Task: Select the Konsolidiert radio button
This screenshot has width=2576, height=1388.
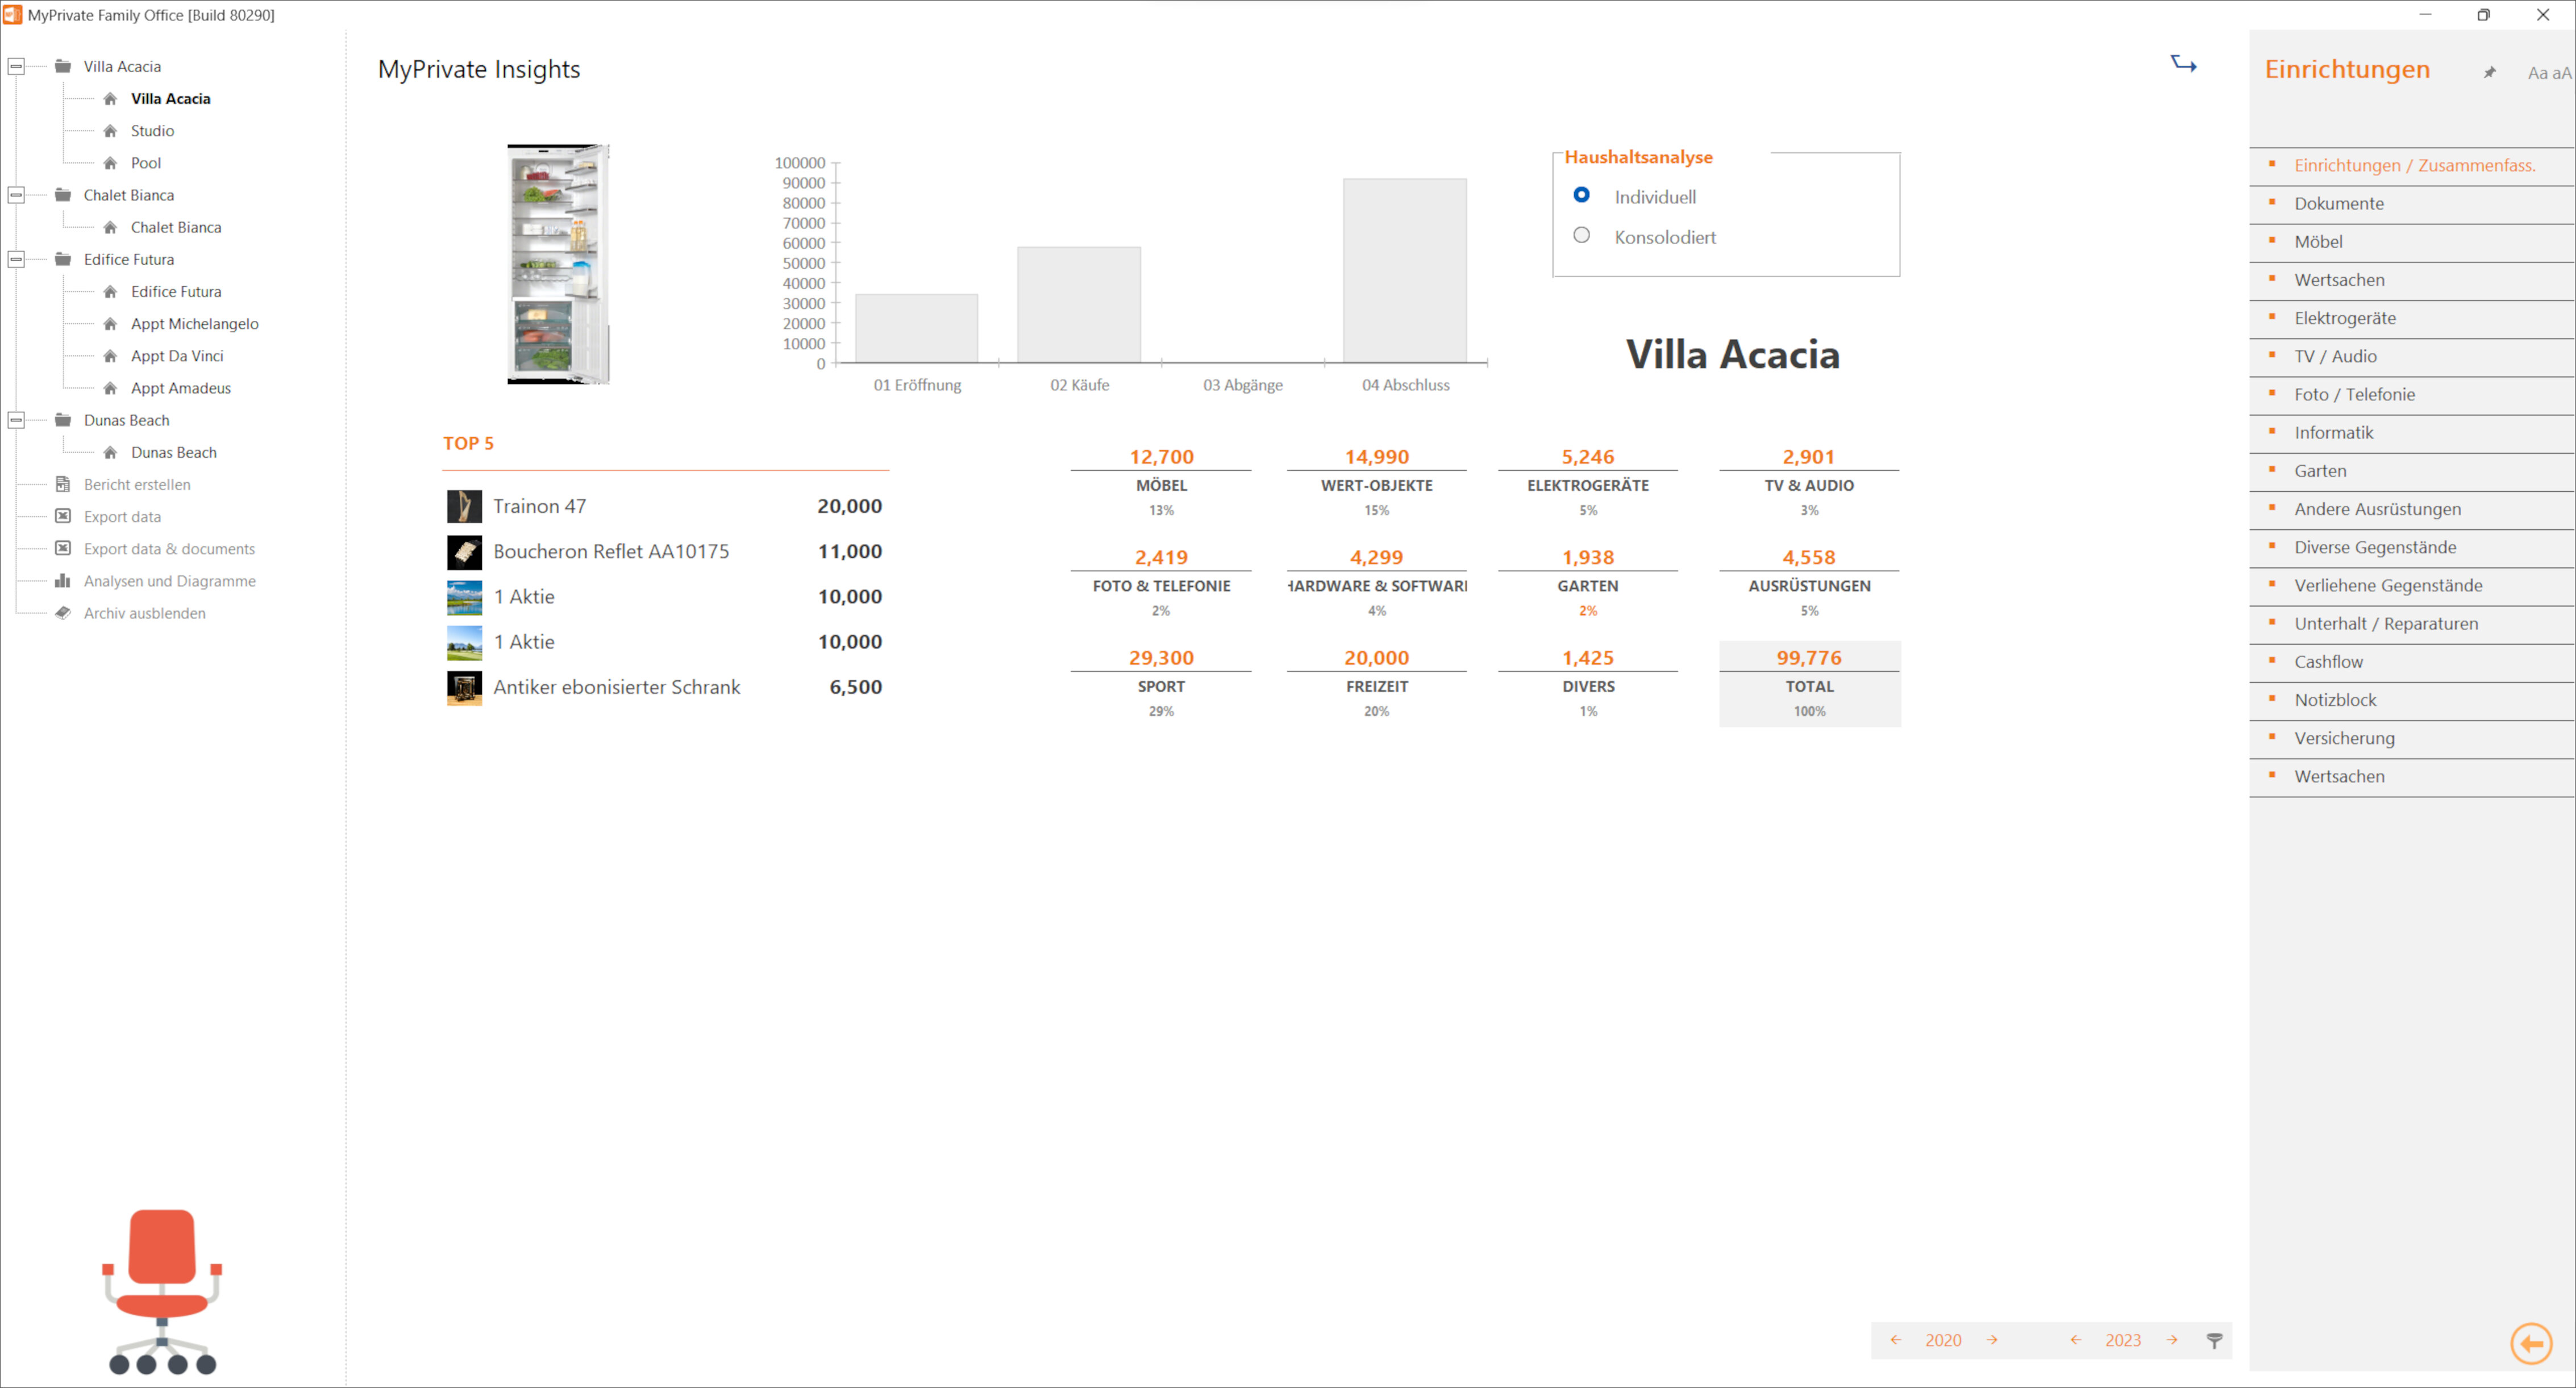Action: 1580,236
